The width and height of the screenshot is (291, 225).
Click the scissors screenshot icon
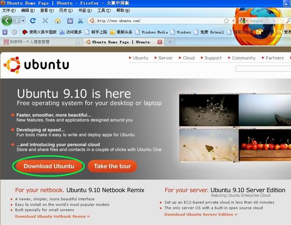point(80,21)
